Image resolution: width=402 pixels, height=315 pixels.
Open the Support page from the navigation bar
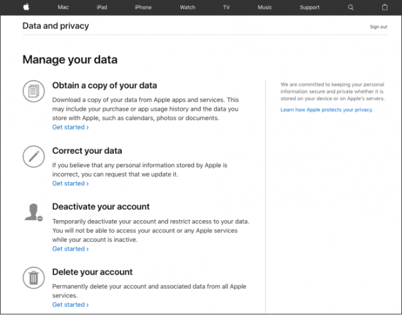point(310,7)
